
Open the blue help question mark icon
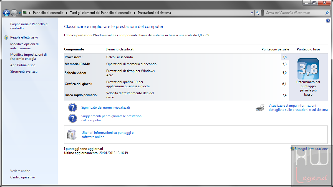click(x=328, y=21)
